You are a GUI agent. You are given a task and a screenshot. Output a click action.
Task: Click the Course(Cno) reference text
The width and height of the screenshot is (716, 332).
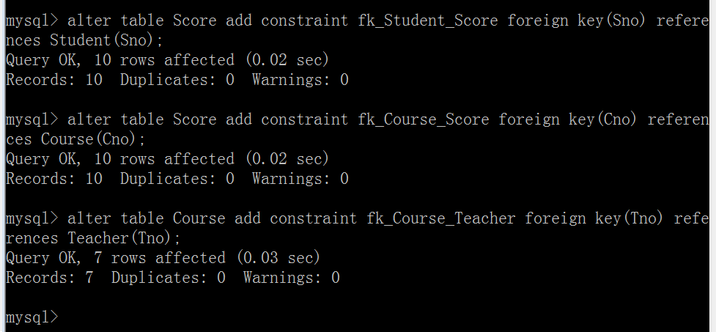(93, 139)
